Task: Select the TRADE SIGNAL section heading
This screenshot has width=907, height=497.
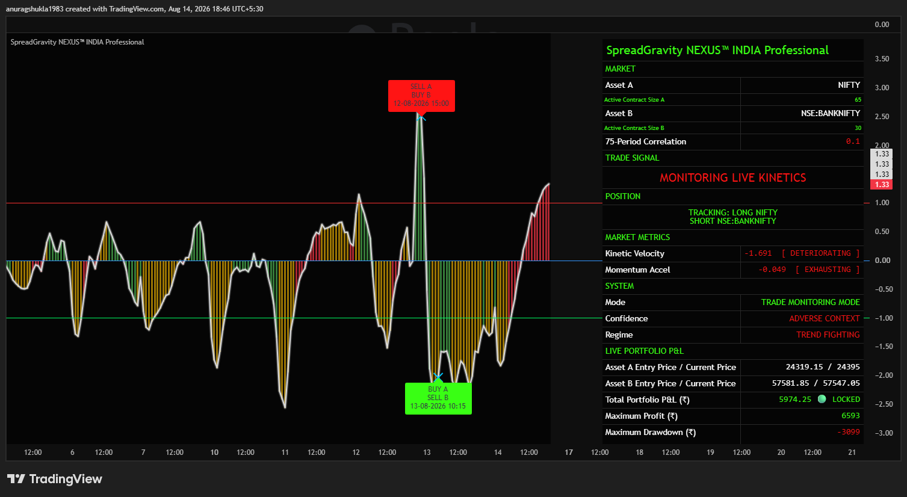Action: 632,158
